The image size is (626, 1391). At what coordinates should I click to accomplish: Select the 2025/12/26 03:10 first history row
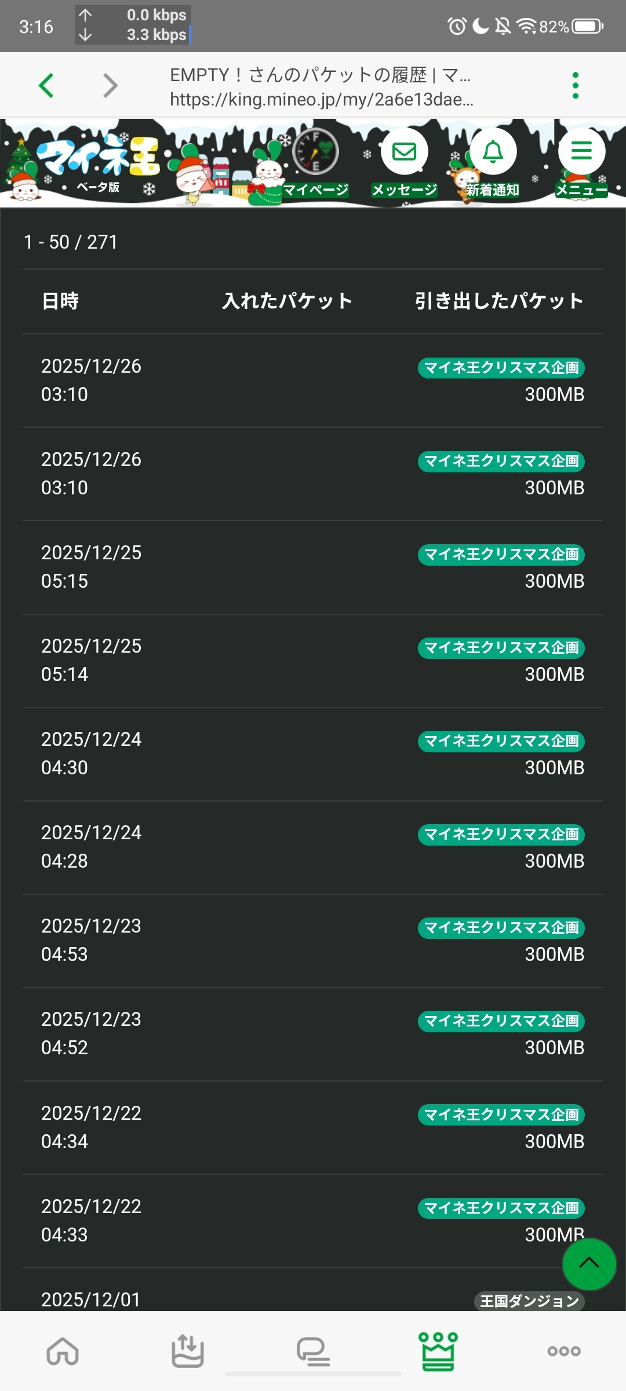click(x=313, y=380)
